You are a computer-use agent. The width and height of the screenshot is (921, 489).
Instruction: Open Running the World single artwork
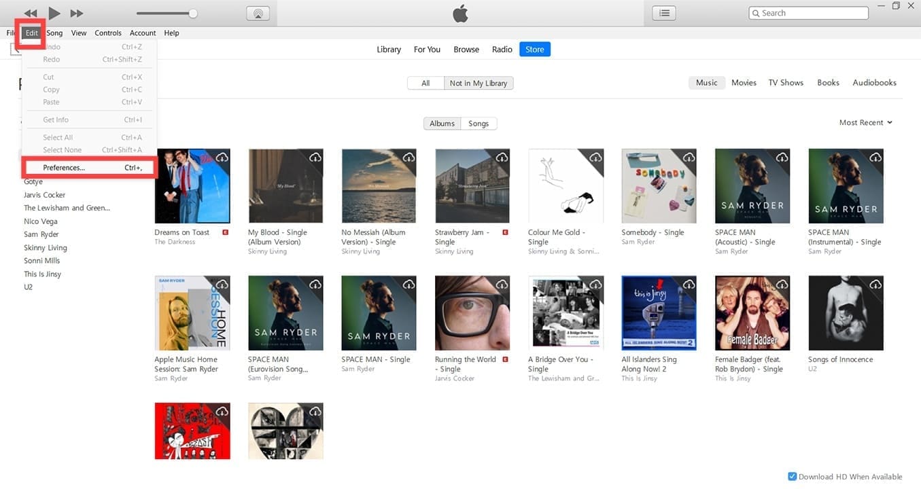[x=472, y=313]
